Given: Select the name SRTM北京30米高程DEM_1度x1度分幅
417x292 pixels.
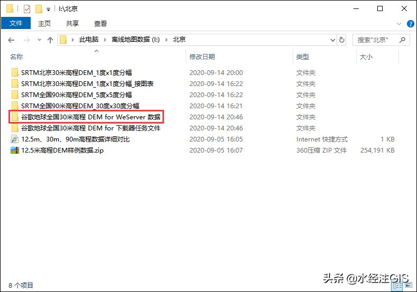Looking at the screenshot, I should click(77, 73).
